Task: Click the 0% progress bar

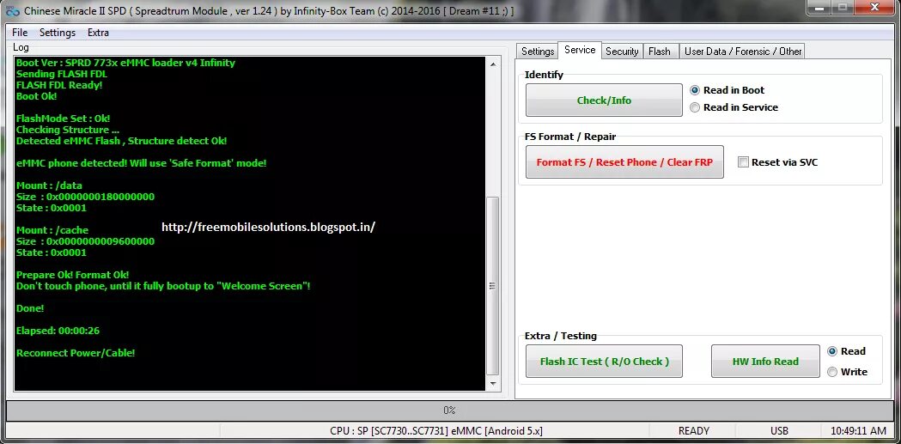Action: coord(449,411)
